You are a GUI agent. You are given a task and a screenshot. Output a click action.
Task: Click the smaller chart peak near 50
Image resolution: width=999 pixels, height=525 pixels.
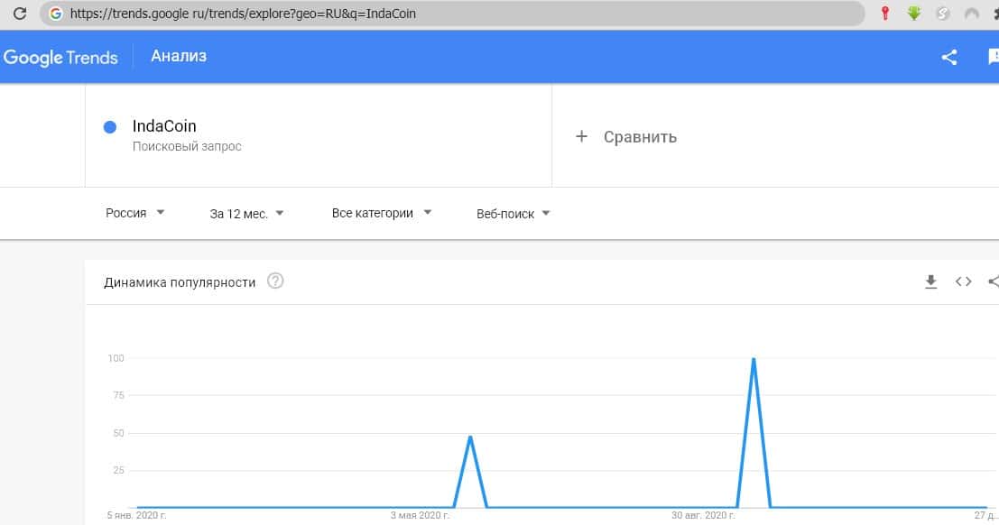tap(470, 437)
